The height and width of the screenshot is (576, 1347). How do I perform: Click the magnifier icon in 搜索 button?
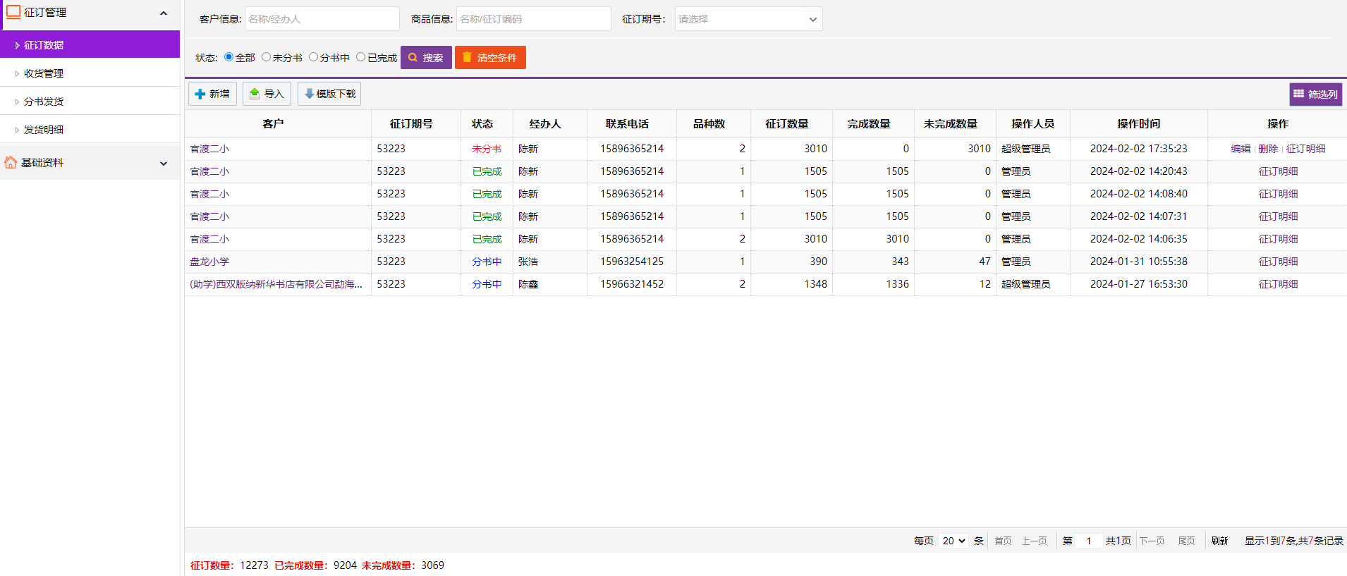tap(413, 58)
